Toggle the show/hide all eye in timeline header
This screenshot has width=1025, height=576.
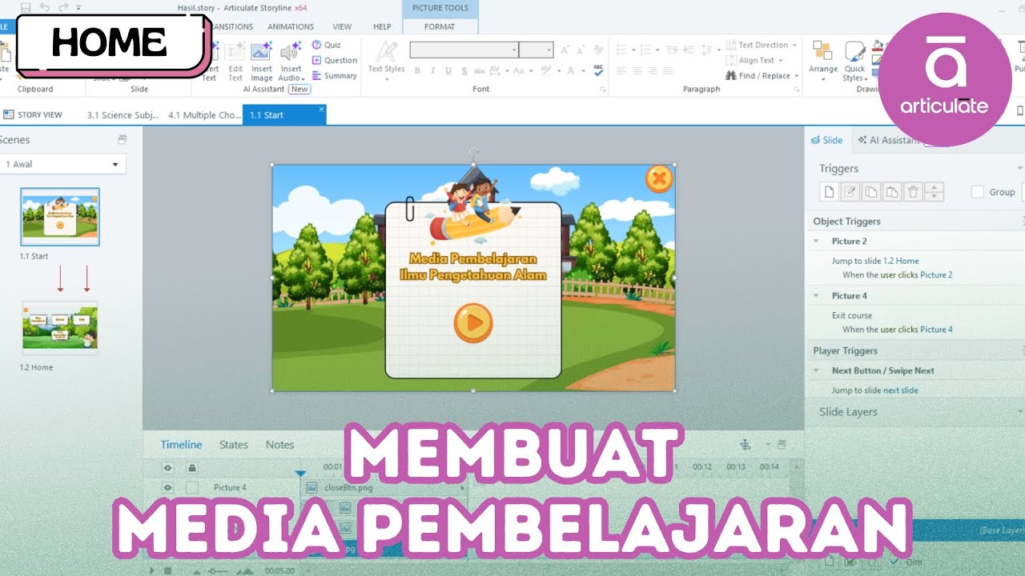[167, 468]
